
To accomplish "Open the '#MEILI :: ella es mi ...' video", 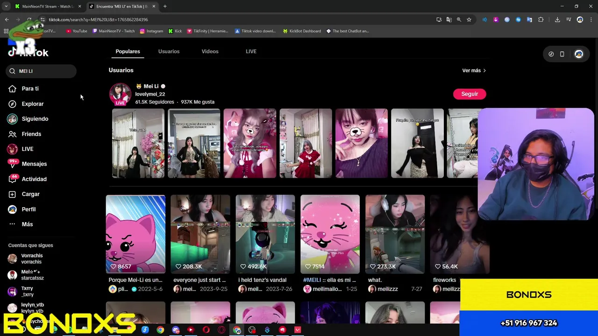I will [330, 234].
